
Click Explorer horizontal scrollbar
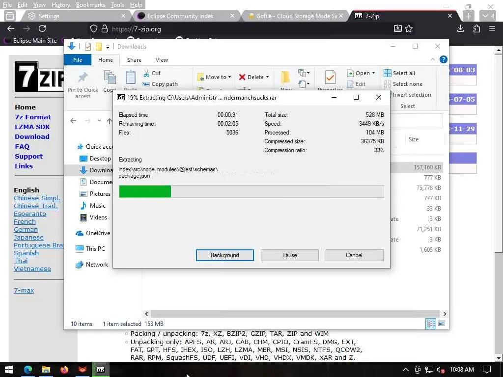pos(295,314)
